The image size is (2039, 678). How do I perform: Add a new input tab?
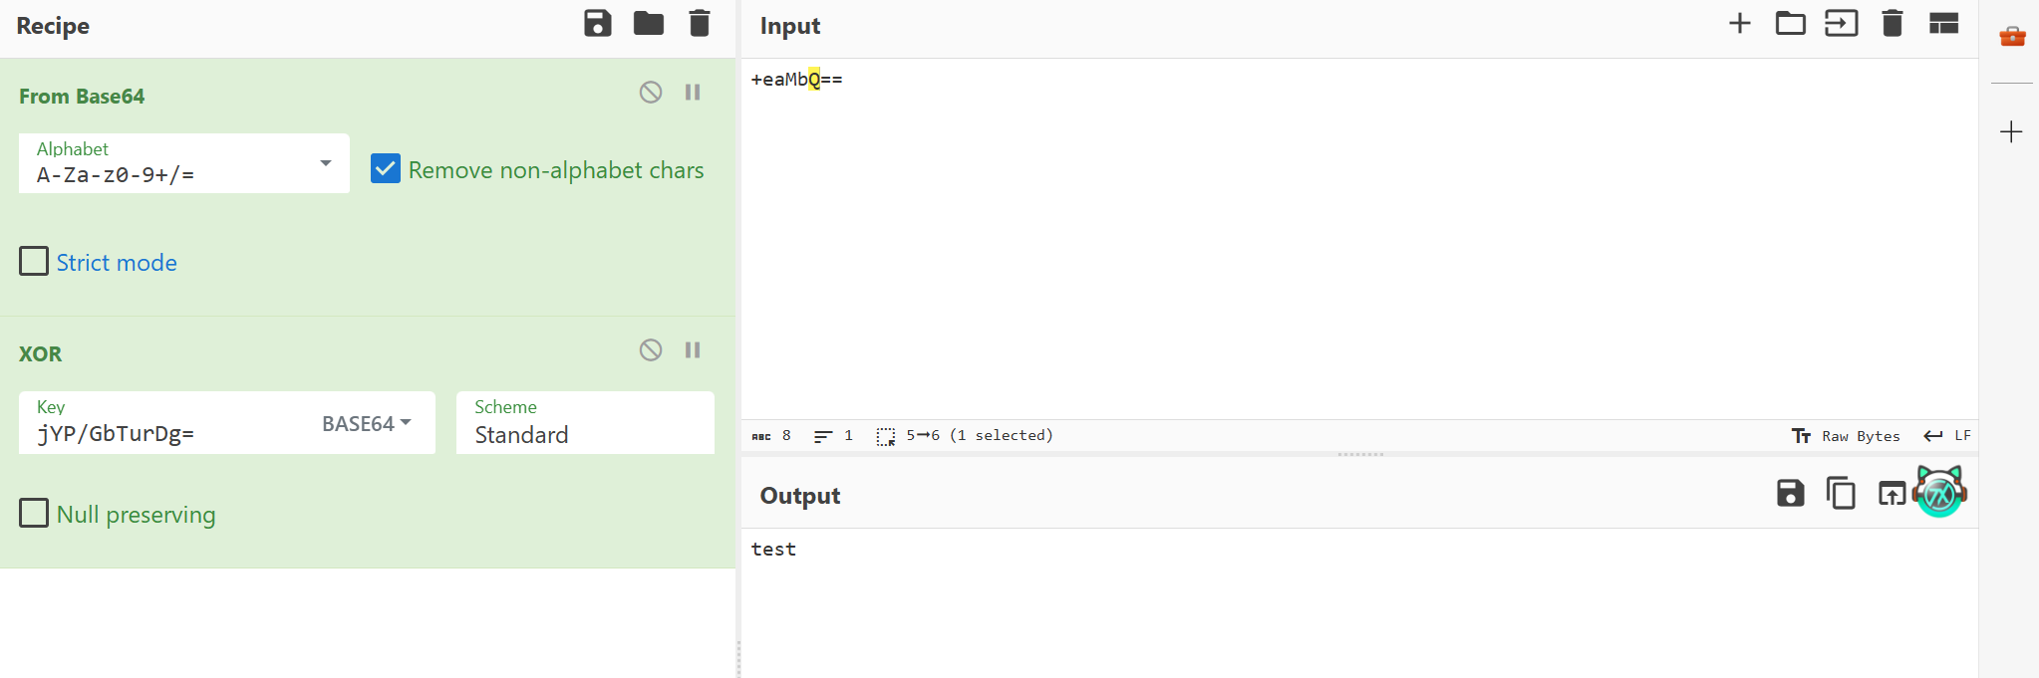point(1739,23)
